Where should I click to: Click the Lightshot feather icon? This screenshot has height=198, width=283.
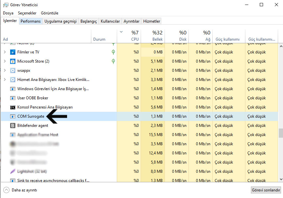click(13, 171)
